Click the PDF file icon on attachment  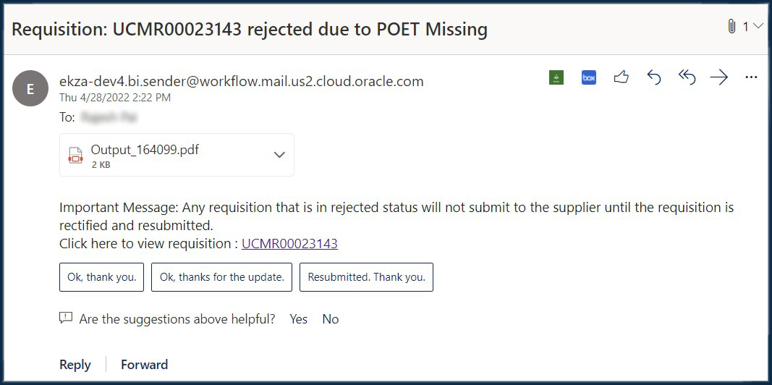pyautogui.click(x=75, y=155)
